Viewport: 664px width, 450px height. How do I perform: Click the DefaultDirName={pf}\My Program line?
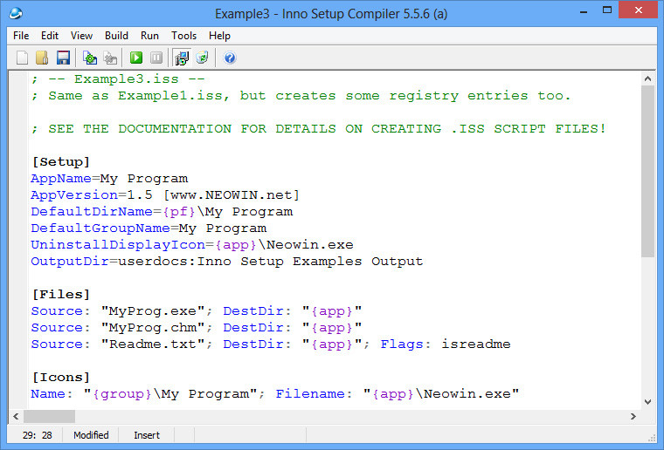(x=162, y=211)
